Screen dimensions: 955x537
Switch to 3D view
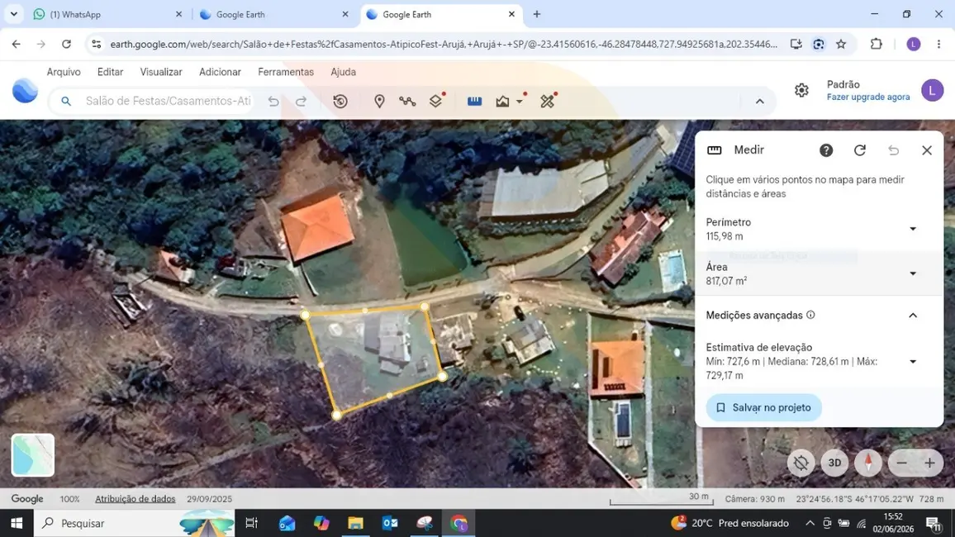coord(834,463)
